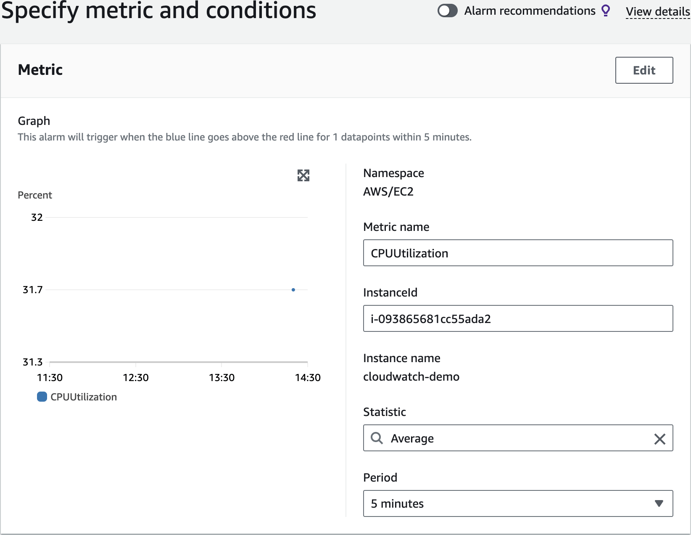Click the AWS/EC2 namespace value
This screenshot has width=691, height=535.
388,192
